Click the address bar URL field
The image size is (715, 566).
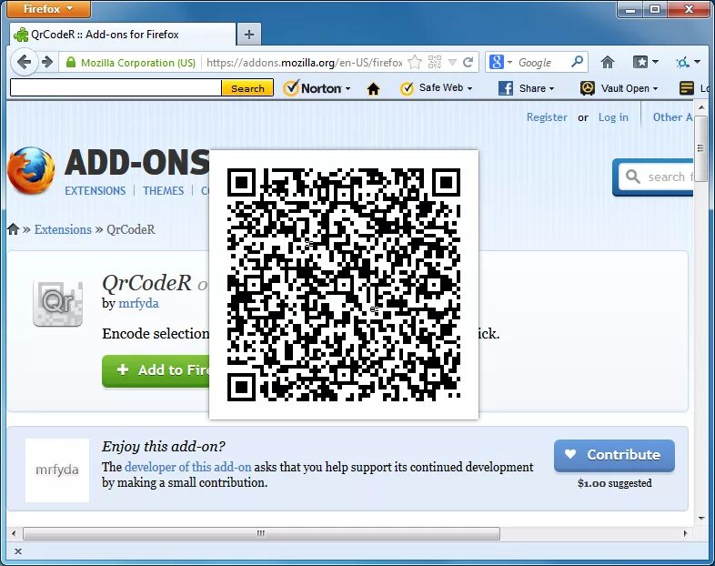click(x=304, y=63)
